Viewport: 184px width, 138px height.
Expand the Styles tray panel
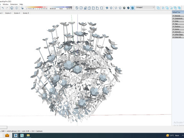click(x=178, y=21)
